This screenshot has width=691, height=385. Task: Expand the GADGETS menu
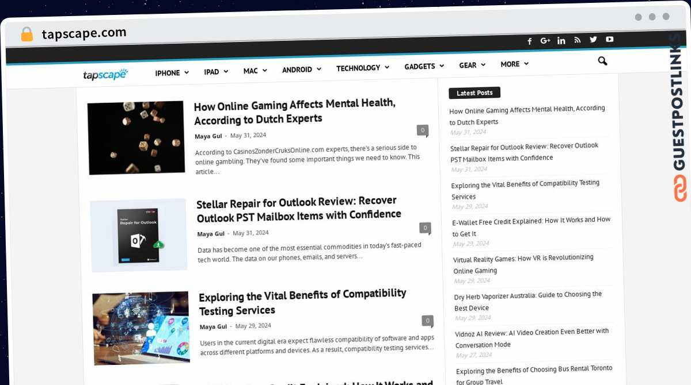click(x=424, y=66)
